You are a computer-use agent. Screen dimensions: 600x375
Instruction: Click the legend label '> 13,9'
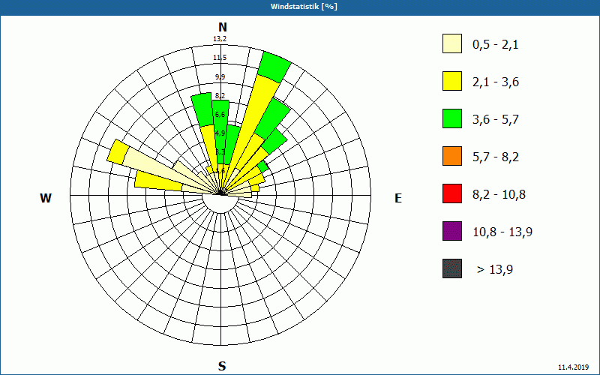(495, 270)
